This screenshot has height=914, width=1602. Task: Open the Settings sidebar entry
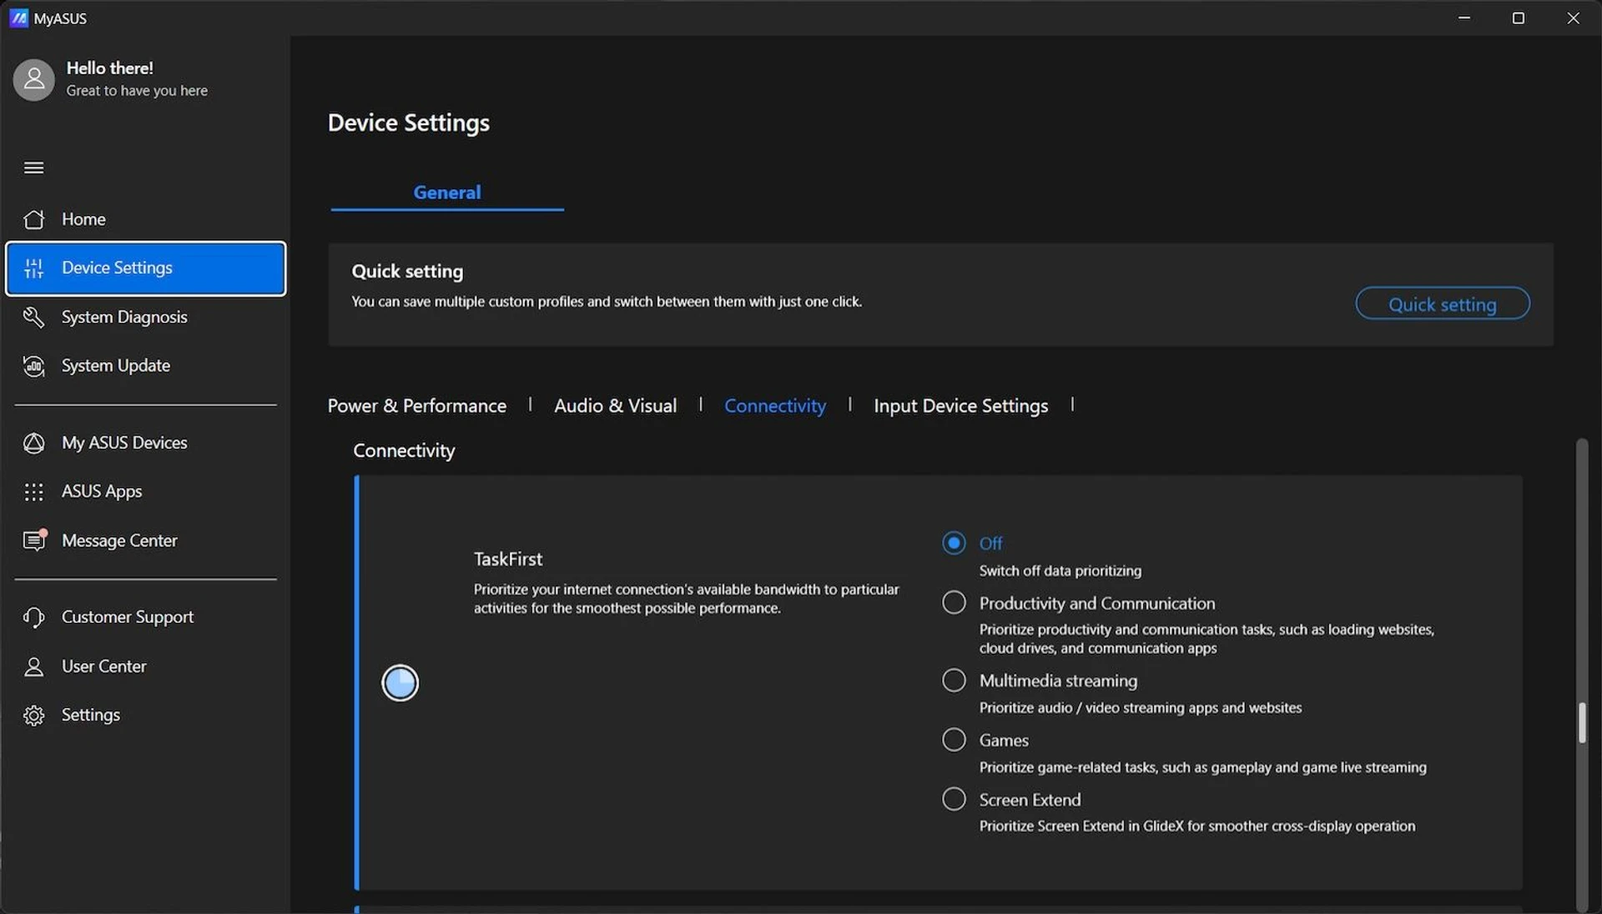click(x=145, y=716)
